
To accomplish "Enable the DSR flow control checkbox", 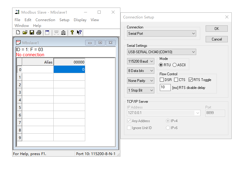I will pyautogui.click(x=162, y=80).
